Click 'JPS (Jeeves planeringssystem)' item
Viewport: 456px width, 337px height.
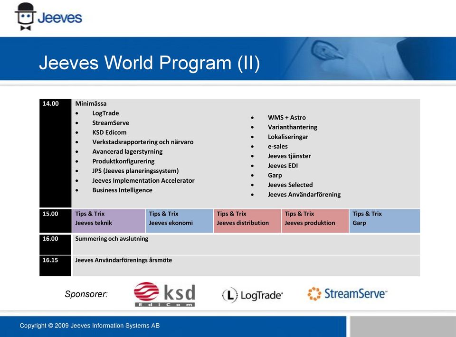tap(135, 171)
